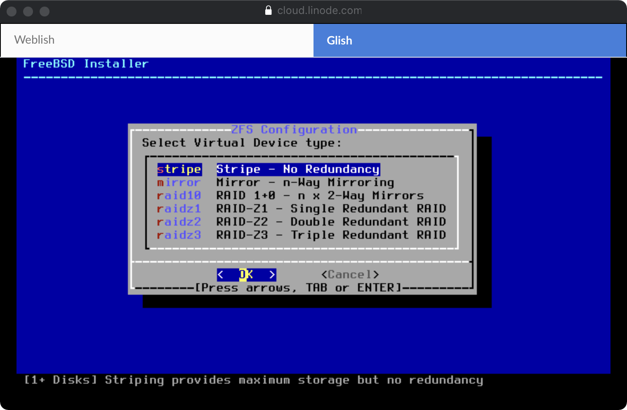Screen dimensions: 627x410
Task: Click the padlock icon in address bar
Action: coord(268,10)
